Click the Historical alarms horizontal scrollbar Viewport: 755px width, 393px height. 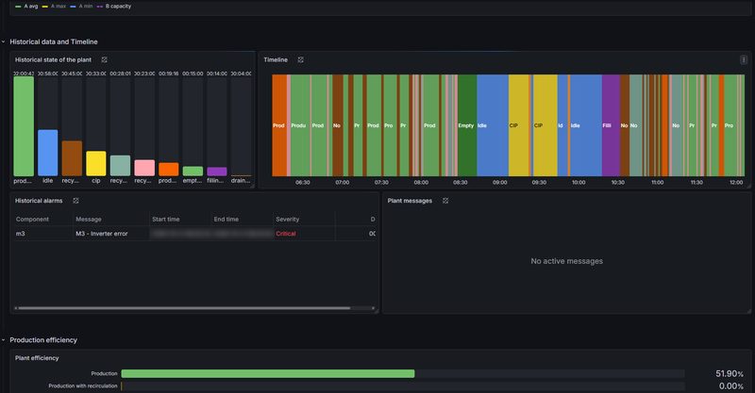pyautogui.click(x=184, y=308)
